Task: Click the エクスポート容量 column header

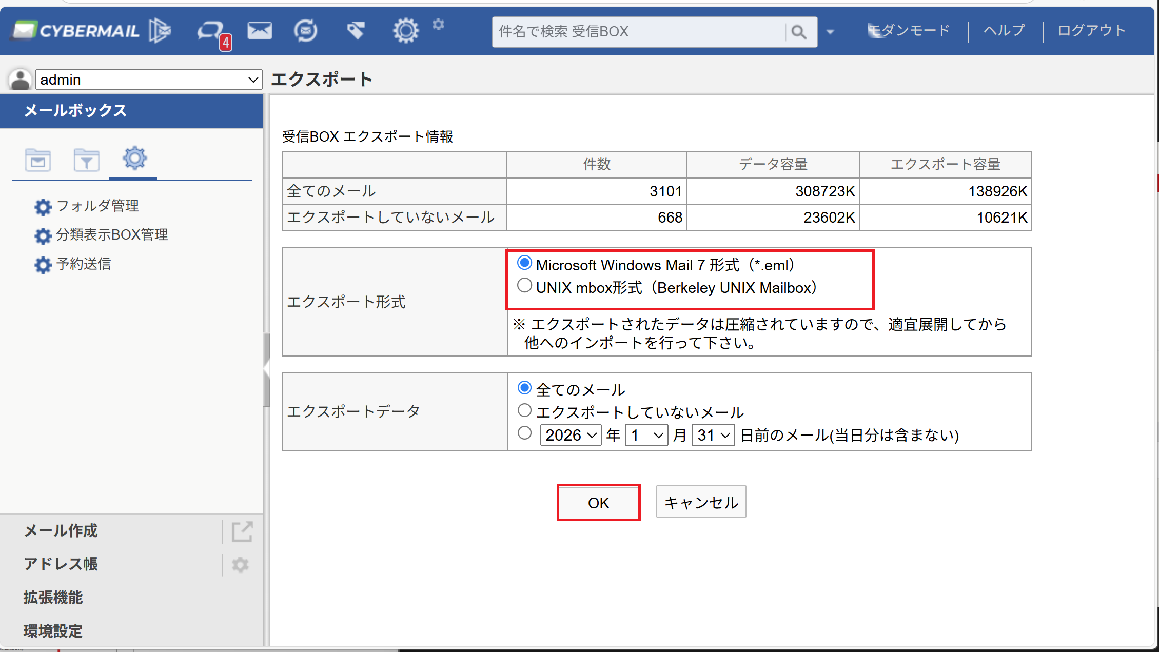Action: 946,164
